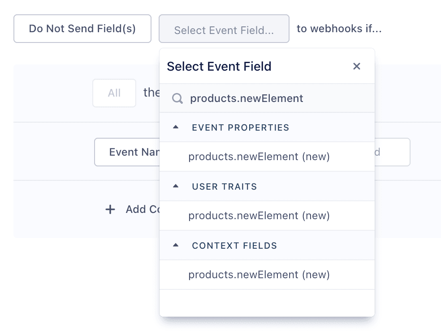The image size is (441, 331).
Task: Select products.newElement under USER TRAITS
Action: 259,216
